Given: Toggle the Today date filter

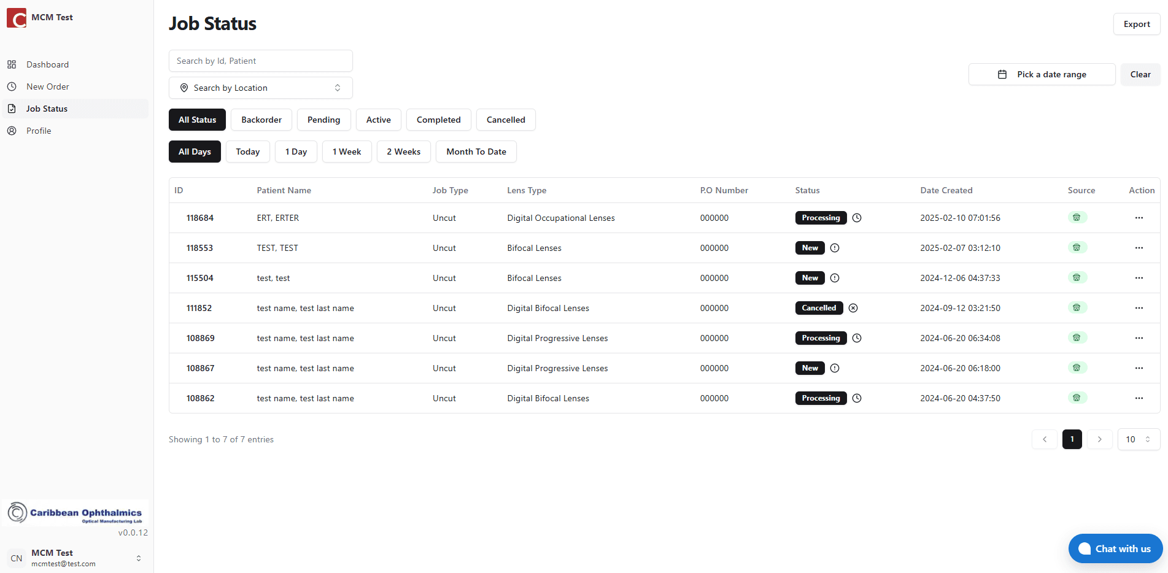Looking at the screenshot, I should tap(247, 152).
